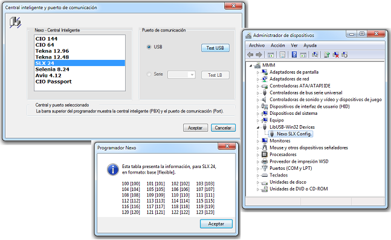Select CIO 144 in central list

point(80,39)
